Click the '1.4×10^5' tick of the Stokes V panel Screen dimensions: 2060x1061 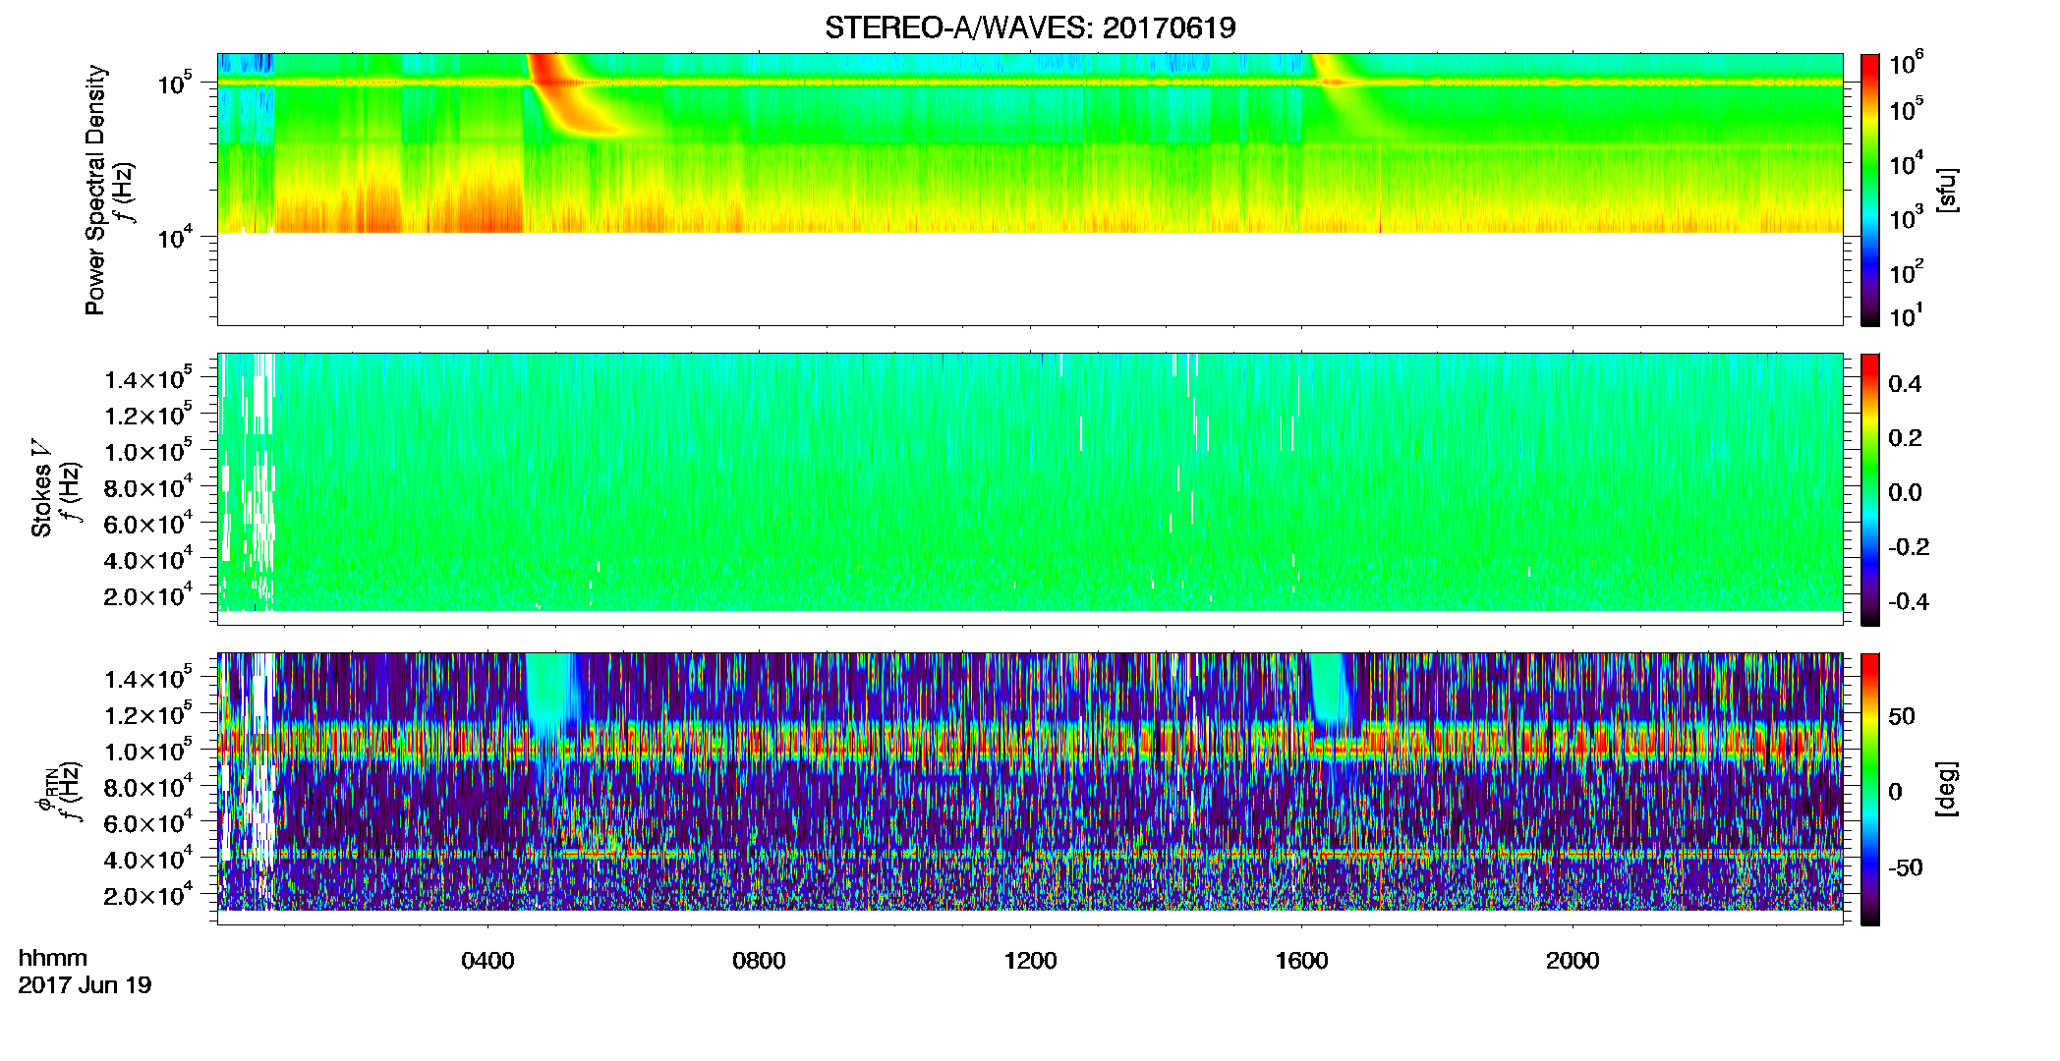[149, 377]
